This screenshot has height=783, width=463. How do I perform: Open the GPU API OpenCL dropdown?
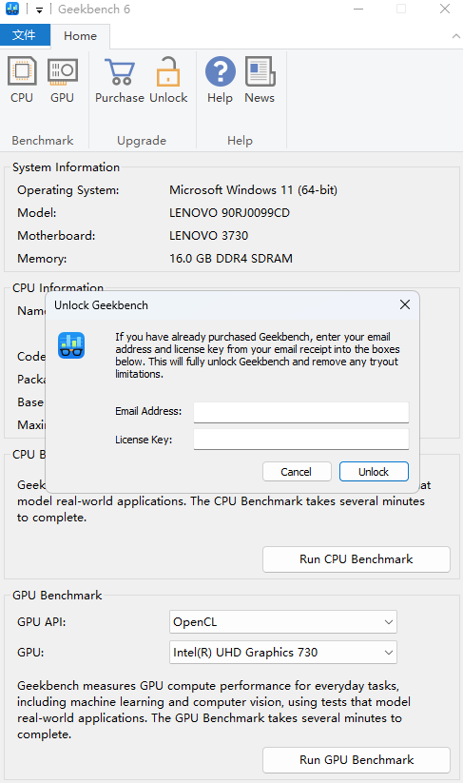(283, 622)
